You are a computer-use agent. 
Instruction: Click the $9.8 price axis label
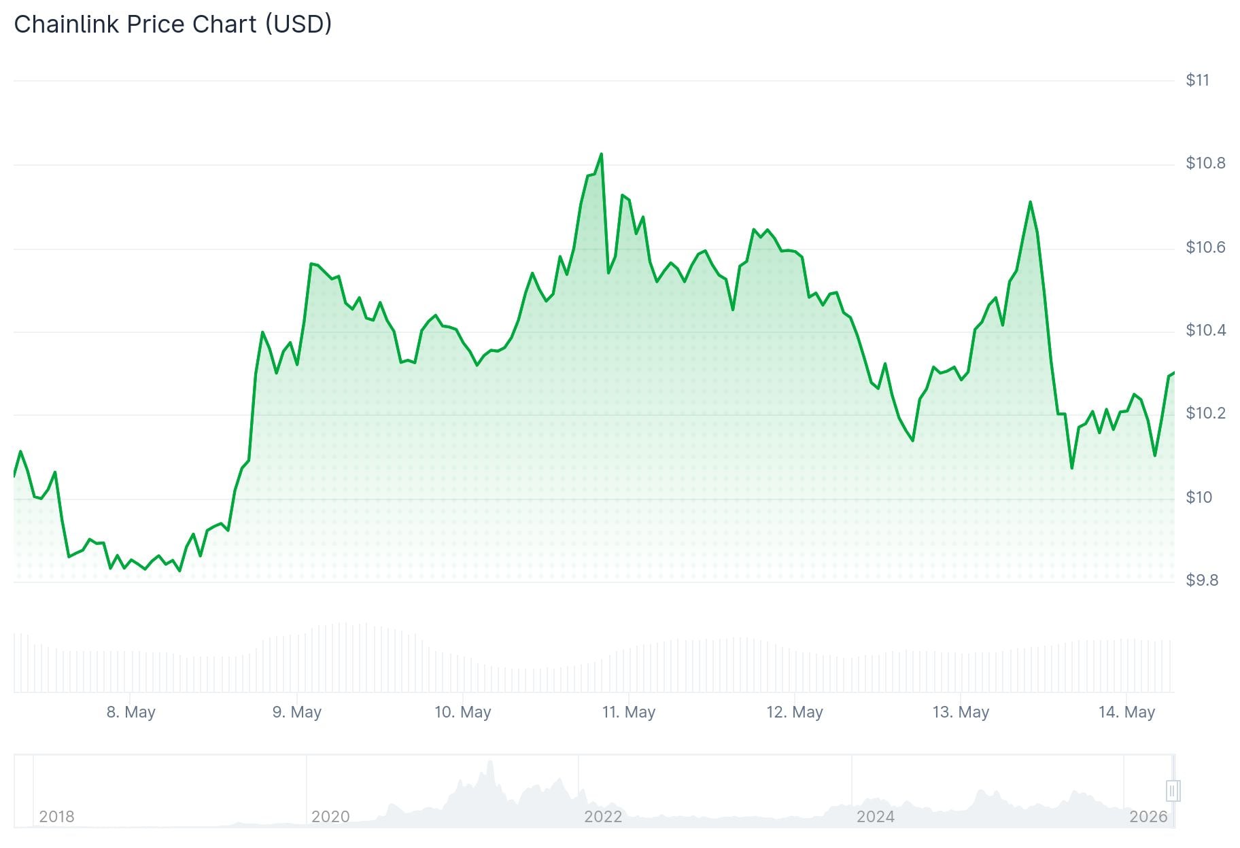tap(1202, 580)
